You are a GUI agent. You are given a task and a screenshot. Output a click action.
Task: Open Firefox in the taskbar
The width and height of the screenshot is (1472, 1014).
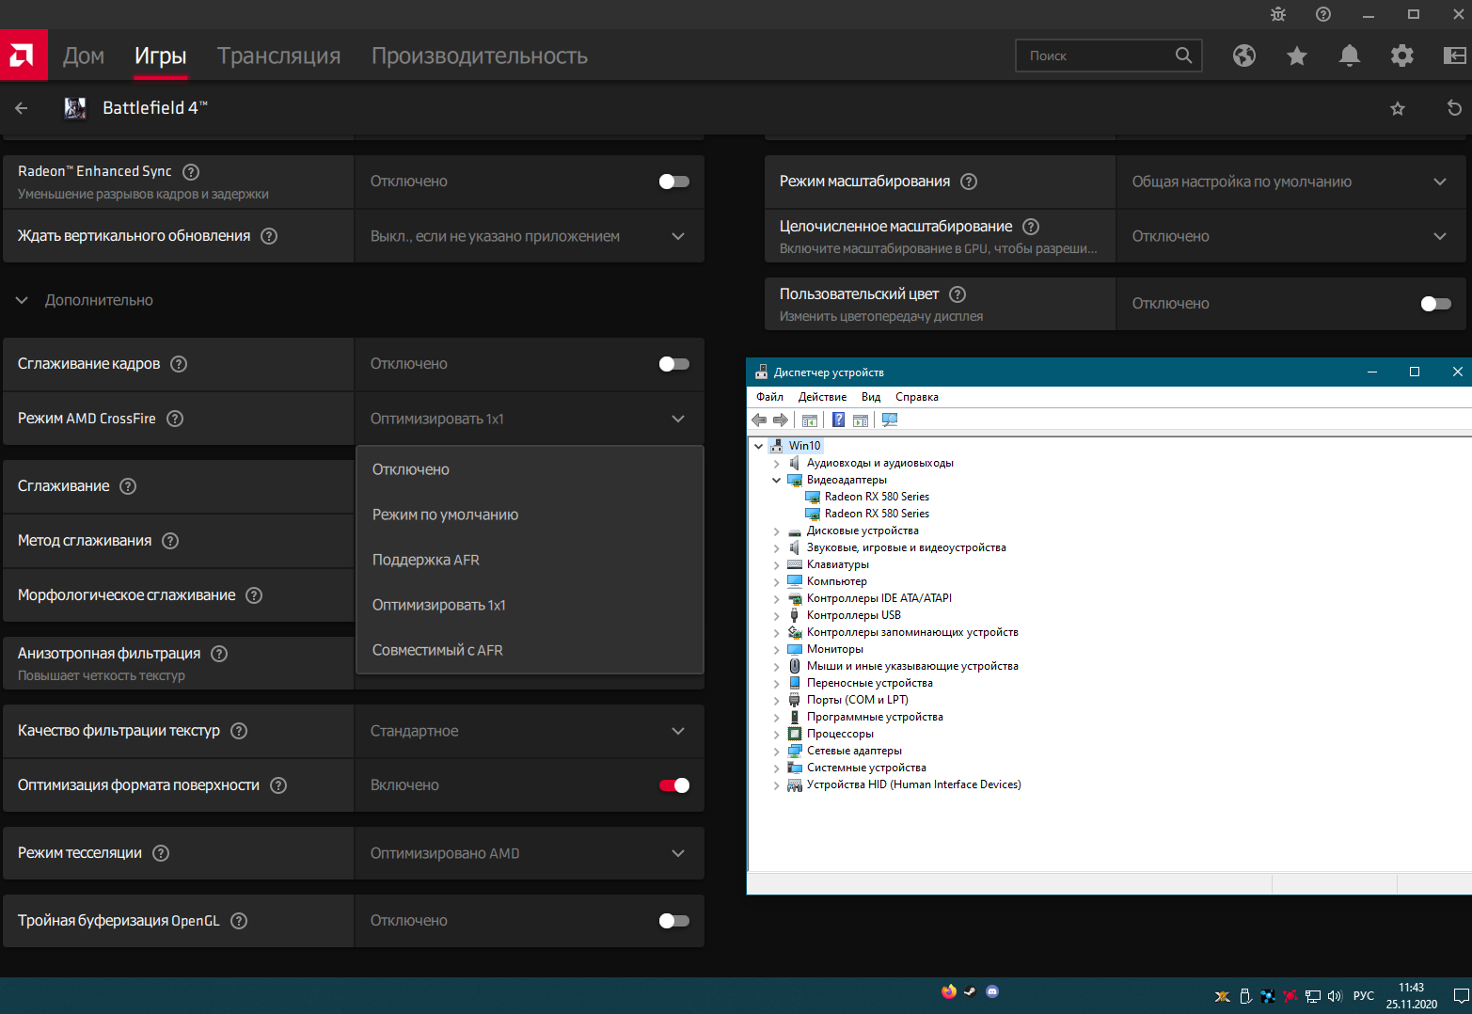click(949, 991)
